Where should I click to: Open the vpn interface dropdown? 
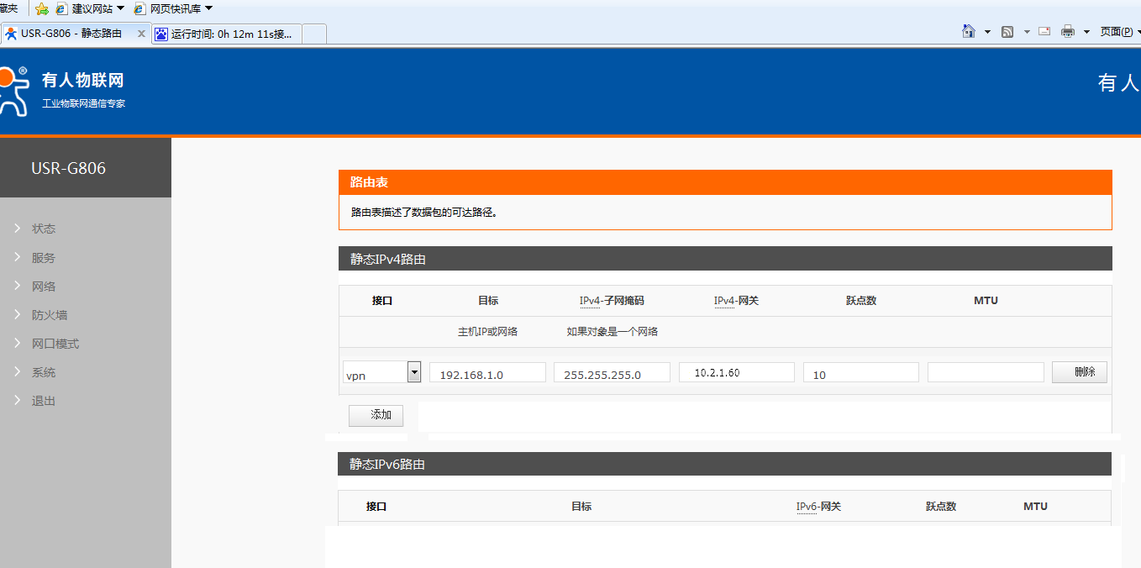413,372
